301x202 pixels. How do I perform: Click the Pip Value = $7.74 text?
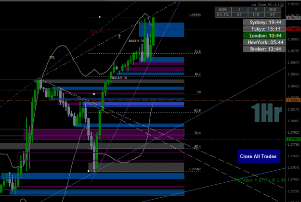coord(260,180)
